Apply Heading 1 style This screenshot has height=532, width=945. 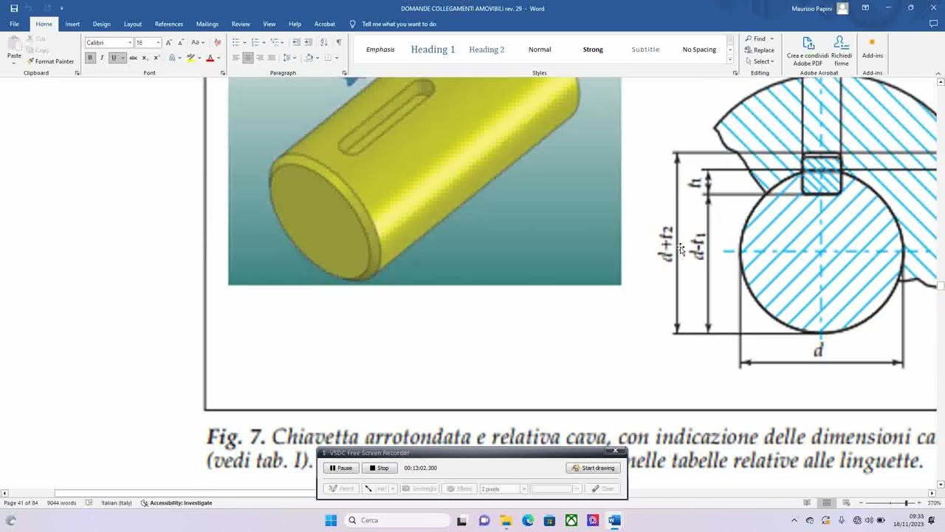433,50
